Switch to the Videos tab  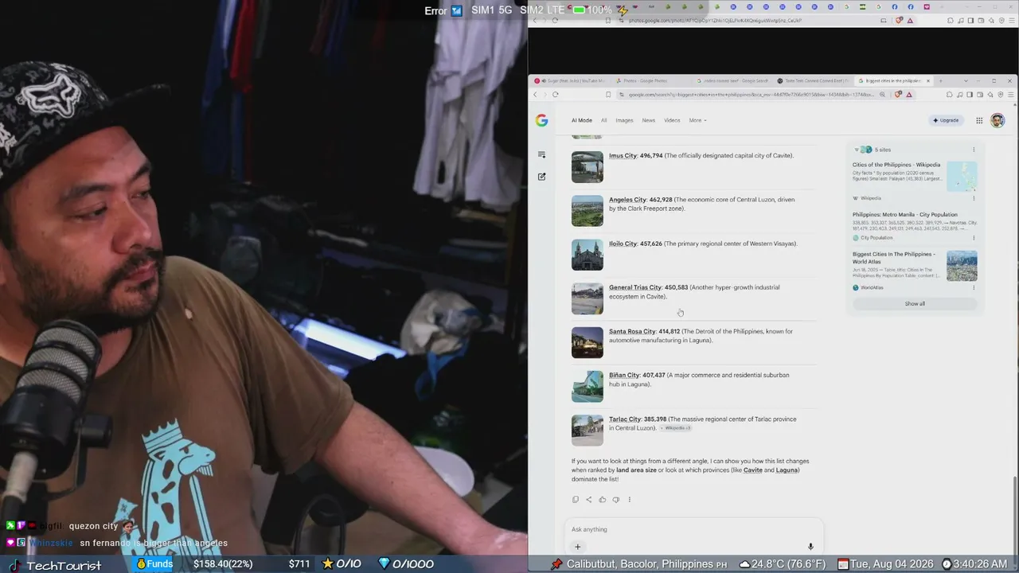673,120
